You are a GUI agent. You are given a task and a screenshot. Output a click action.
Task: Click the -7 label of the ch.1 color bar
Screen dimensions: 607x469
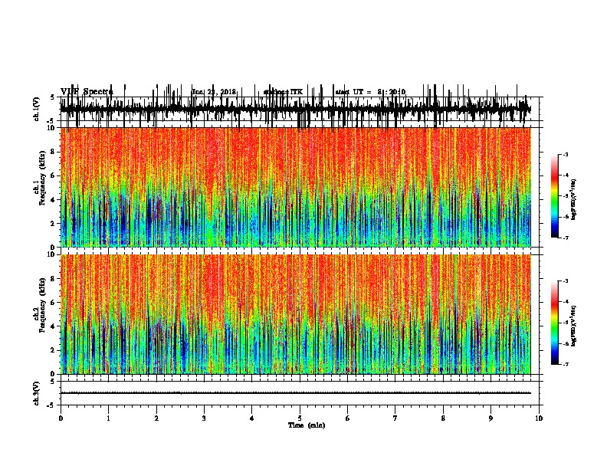565,238
